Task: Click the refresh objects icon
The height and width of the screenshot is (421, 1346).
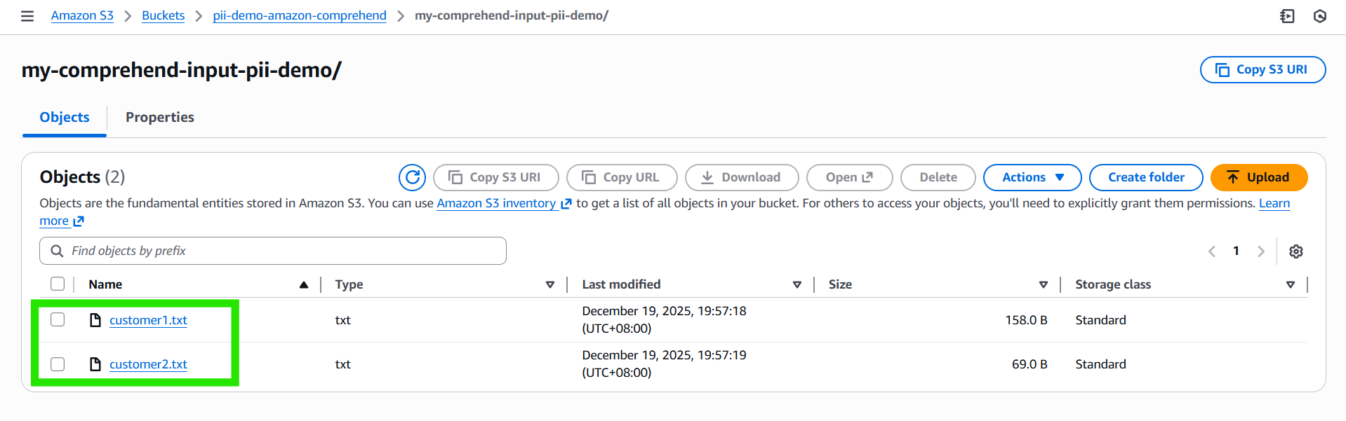Action: click(412, 177)
